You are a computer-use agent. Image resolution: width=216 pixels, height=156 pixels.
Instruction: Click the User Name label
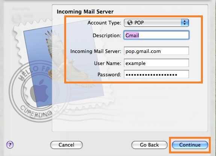(107, 63)
